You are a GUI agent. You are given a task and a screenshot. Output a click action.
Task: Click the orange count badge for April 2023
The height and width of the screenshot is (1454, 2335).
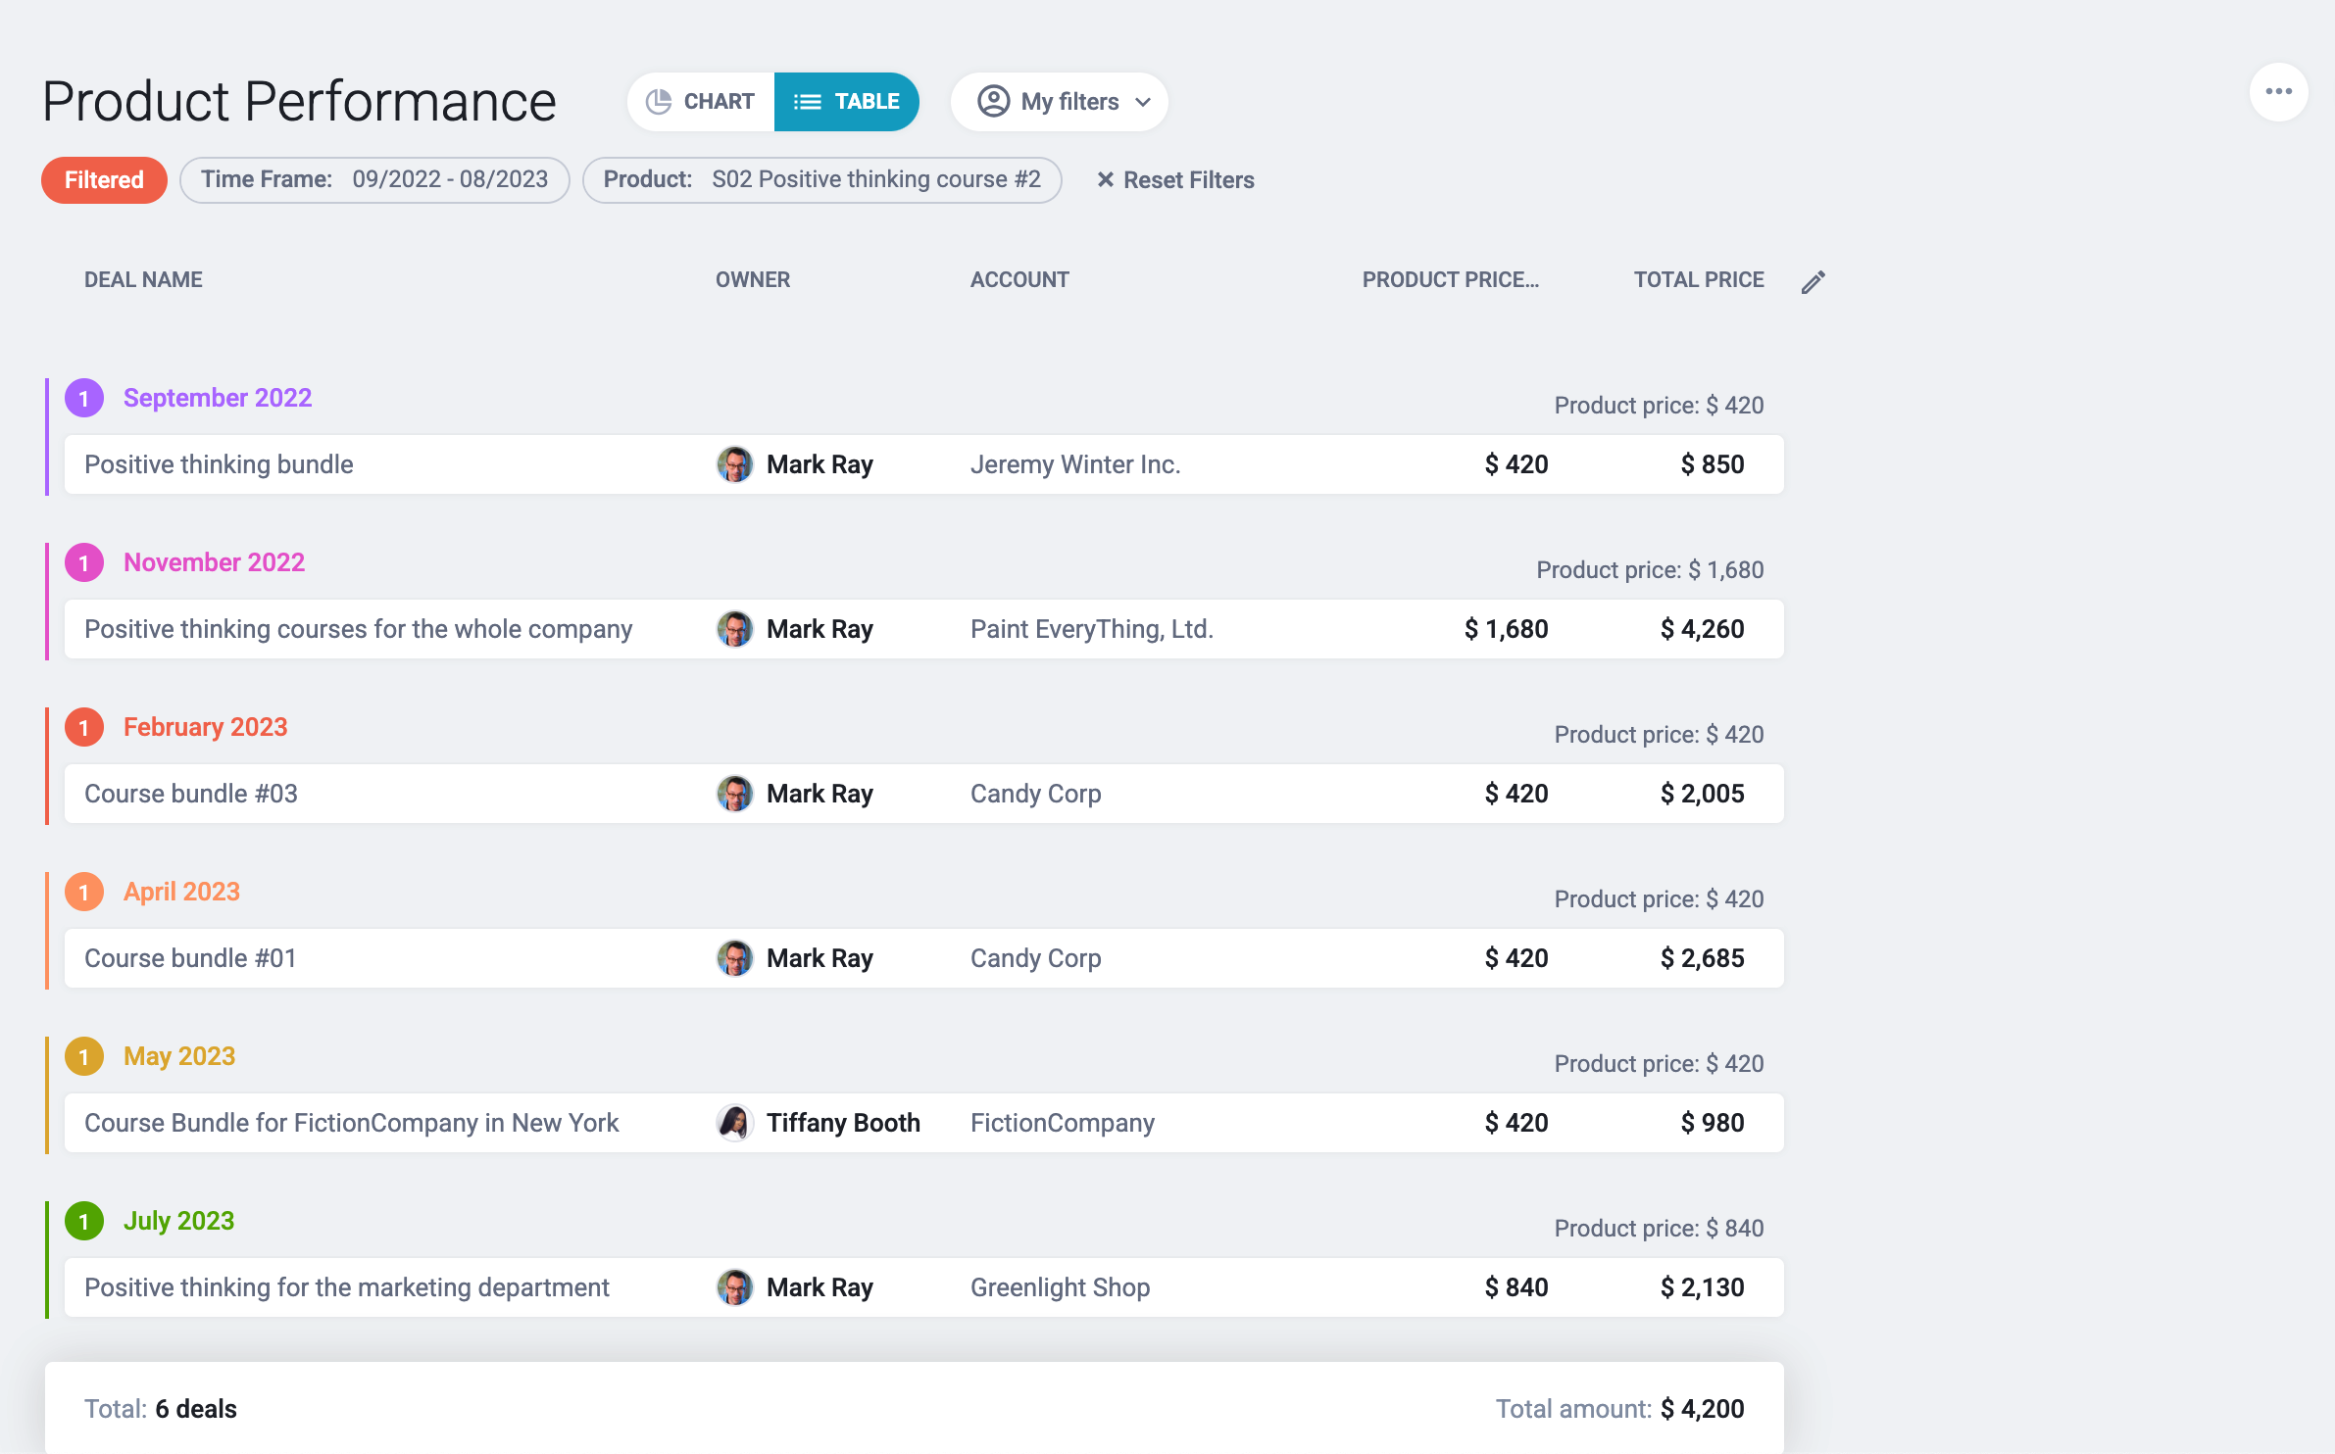tap(84, 892)
